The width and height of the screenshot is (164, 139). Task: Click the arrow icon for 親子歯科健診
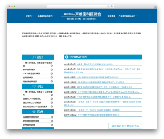point(52,70)
